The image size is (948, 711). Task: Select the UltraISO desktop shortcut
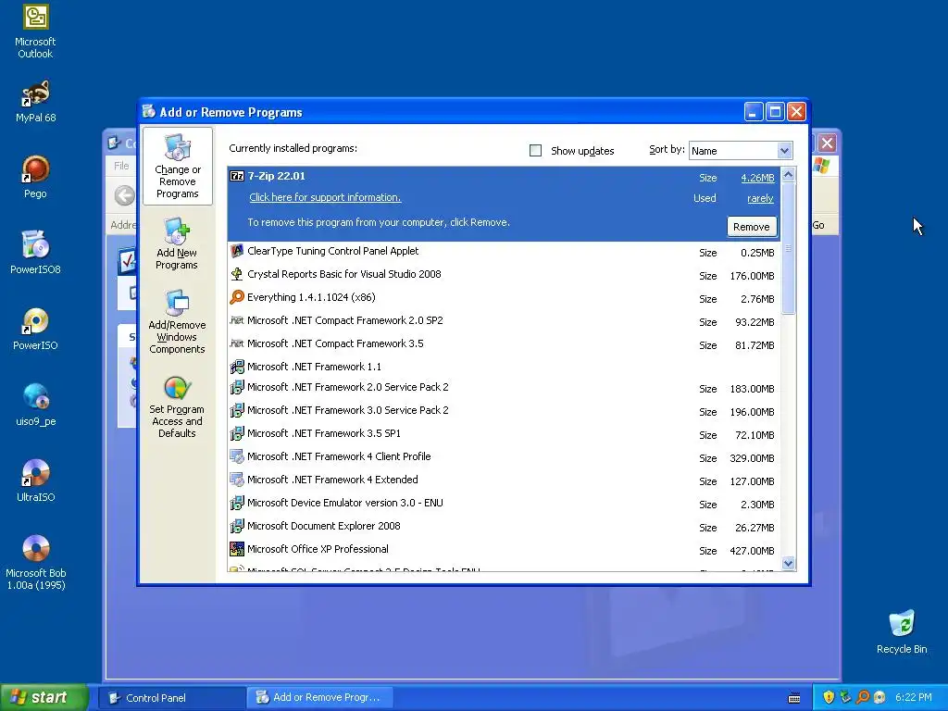click(35, 480)
